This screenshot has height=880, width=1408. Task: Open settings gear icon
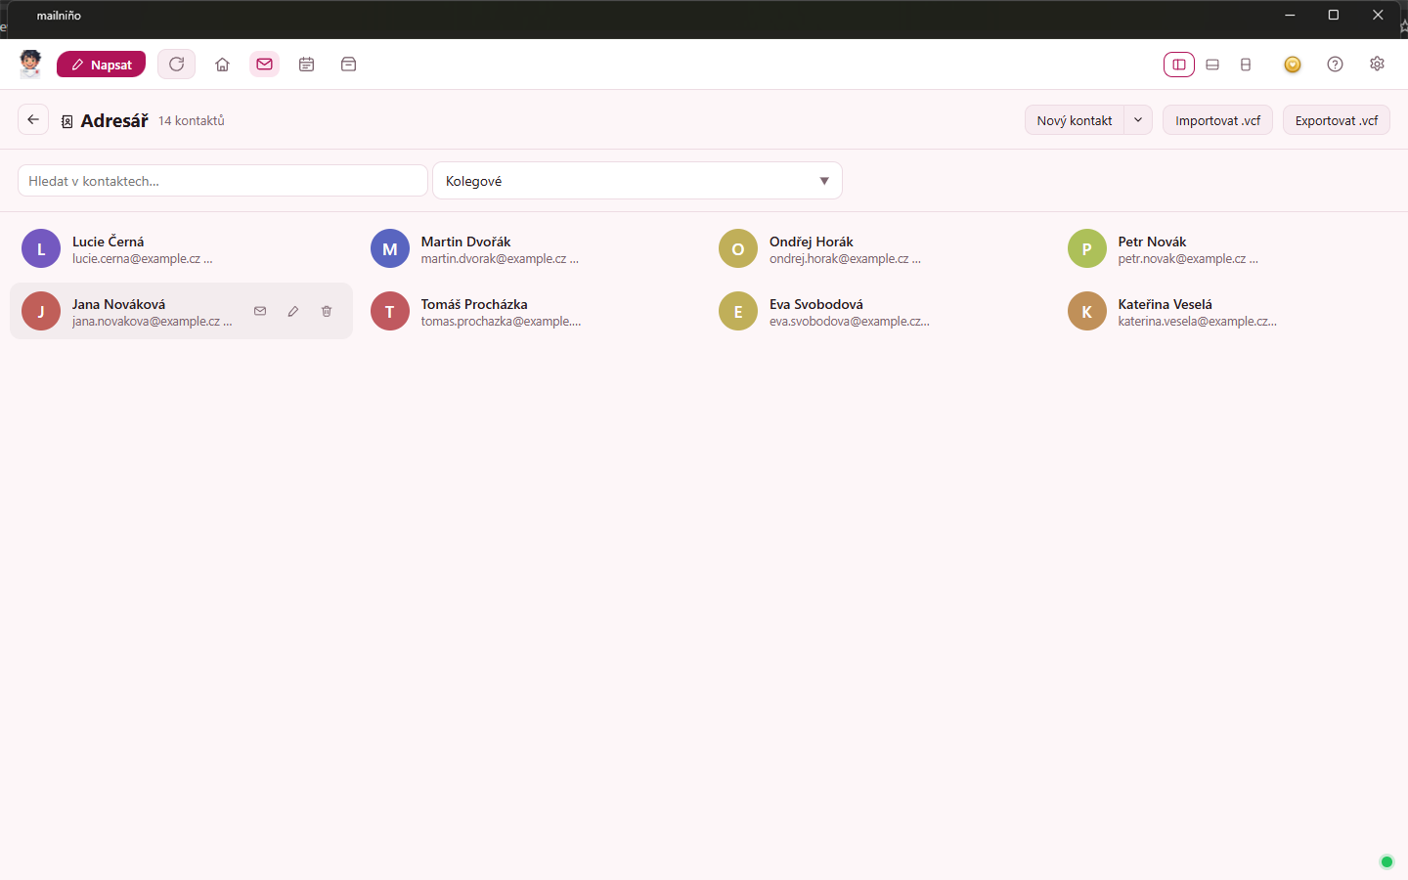[x=1377, y=64]
